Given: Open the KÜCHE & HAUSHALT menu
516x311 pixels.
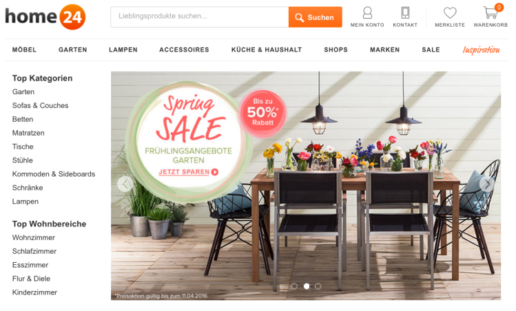Looking at the screenshot, I should [267, 50].
